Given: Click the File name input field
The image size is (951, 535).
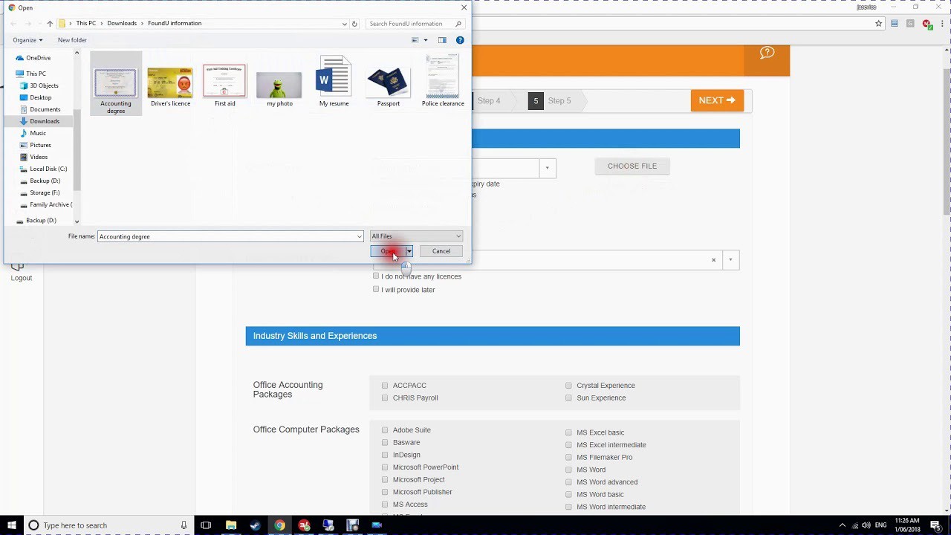Looking at the screenshot, I should click(227, 236).
